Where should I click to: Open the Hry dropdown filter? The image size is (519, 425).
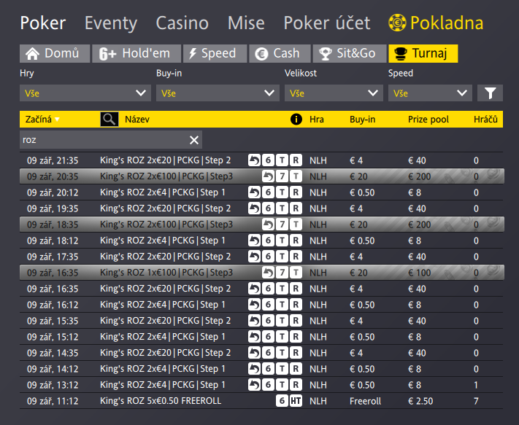click(x=85, y=93)
